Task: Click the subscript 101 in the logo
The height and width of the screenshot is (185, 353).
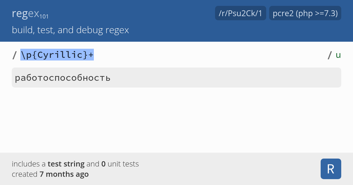Action: click(x=44, y=16)
